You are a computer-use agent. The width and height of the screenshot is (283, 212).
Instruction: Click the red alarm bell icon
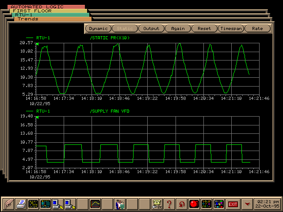pos(194,204)
